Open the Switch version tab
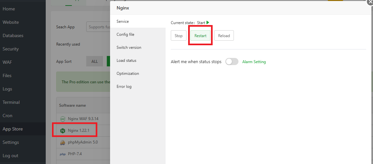 click(x=138, y=48)
